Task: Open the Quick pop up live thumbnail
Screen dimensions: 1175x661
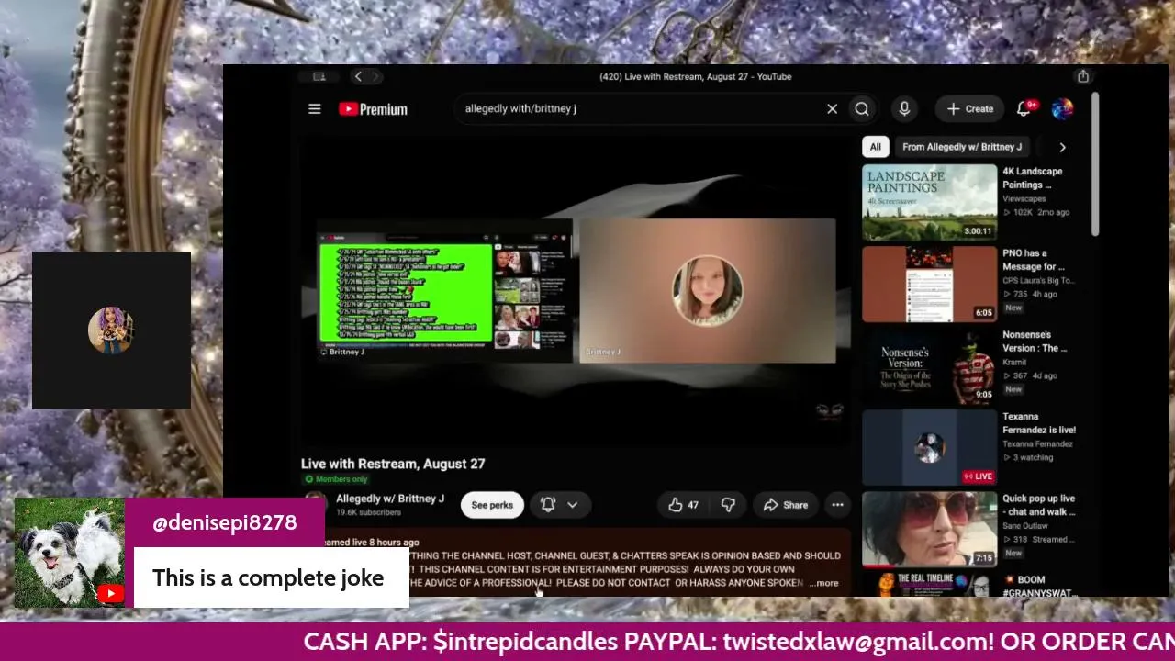Action: click(929, 529)
